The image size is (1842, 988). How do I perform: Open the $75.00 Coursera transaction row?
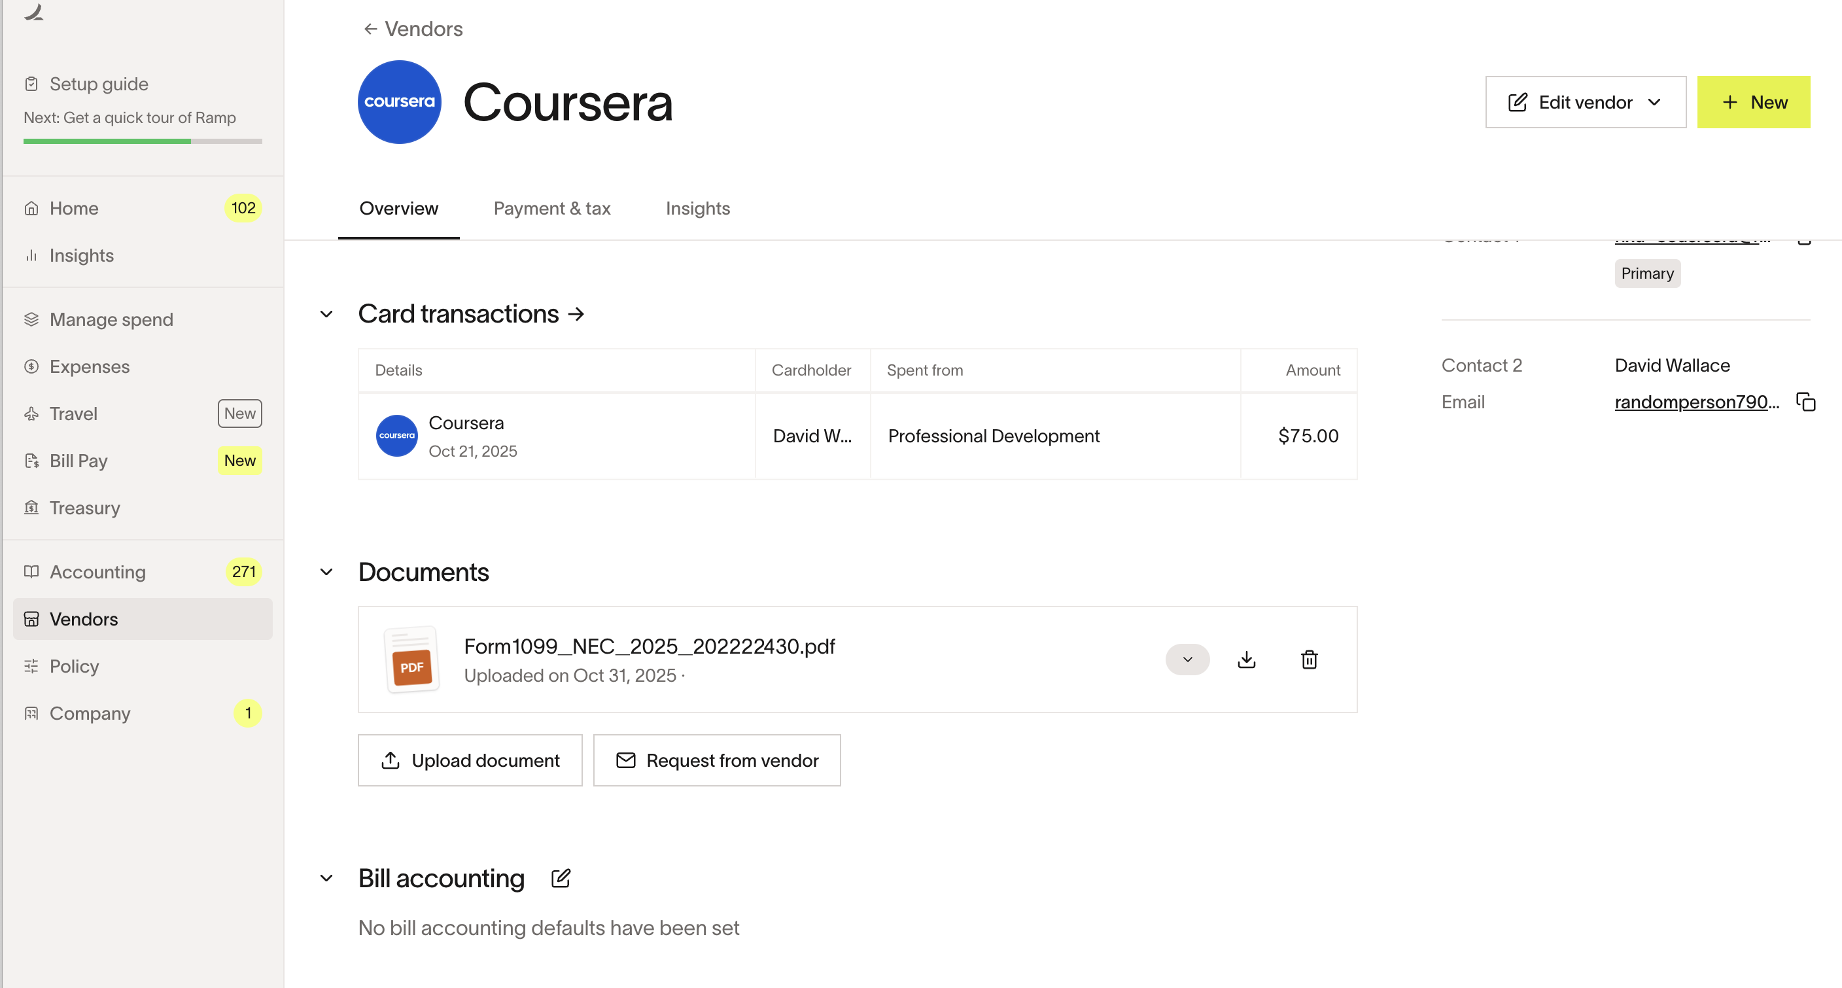(857, 436)
